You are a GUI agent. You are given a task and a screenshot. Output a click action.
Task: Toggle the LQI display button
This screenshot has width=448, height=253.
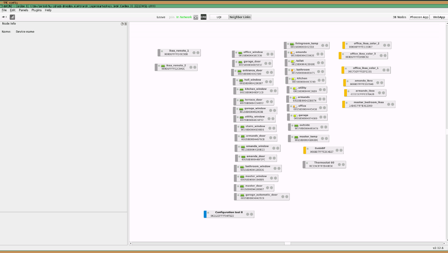(219, 17)
